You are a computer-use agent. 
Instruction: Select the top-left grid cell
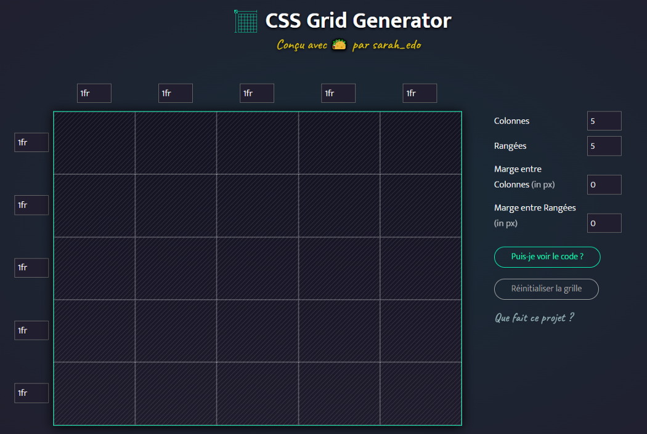[94, 143]
